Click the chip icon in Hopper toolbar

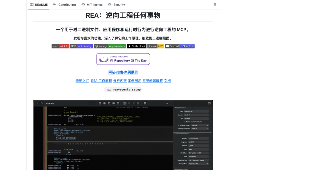[145, 103]
